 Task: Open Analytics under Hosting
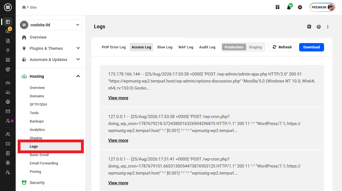37,129
